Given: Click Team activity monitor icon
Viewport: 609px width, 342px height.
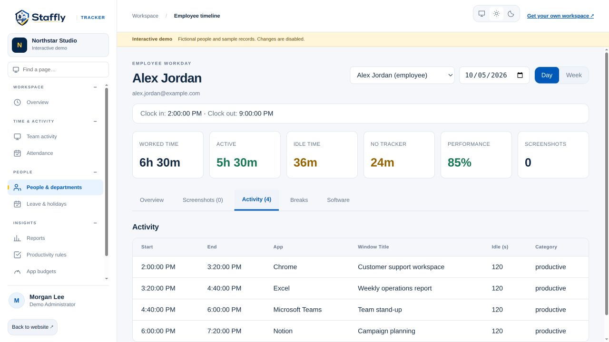Looking at the screenshot, I should [17, 136].
